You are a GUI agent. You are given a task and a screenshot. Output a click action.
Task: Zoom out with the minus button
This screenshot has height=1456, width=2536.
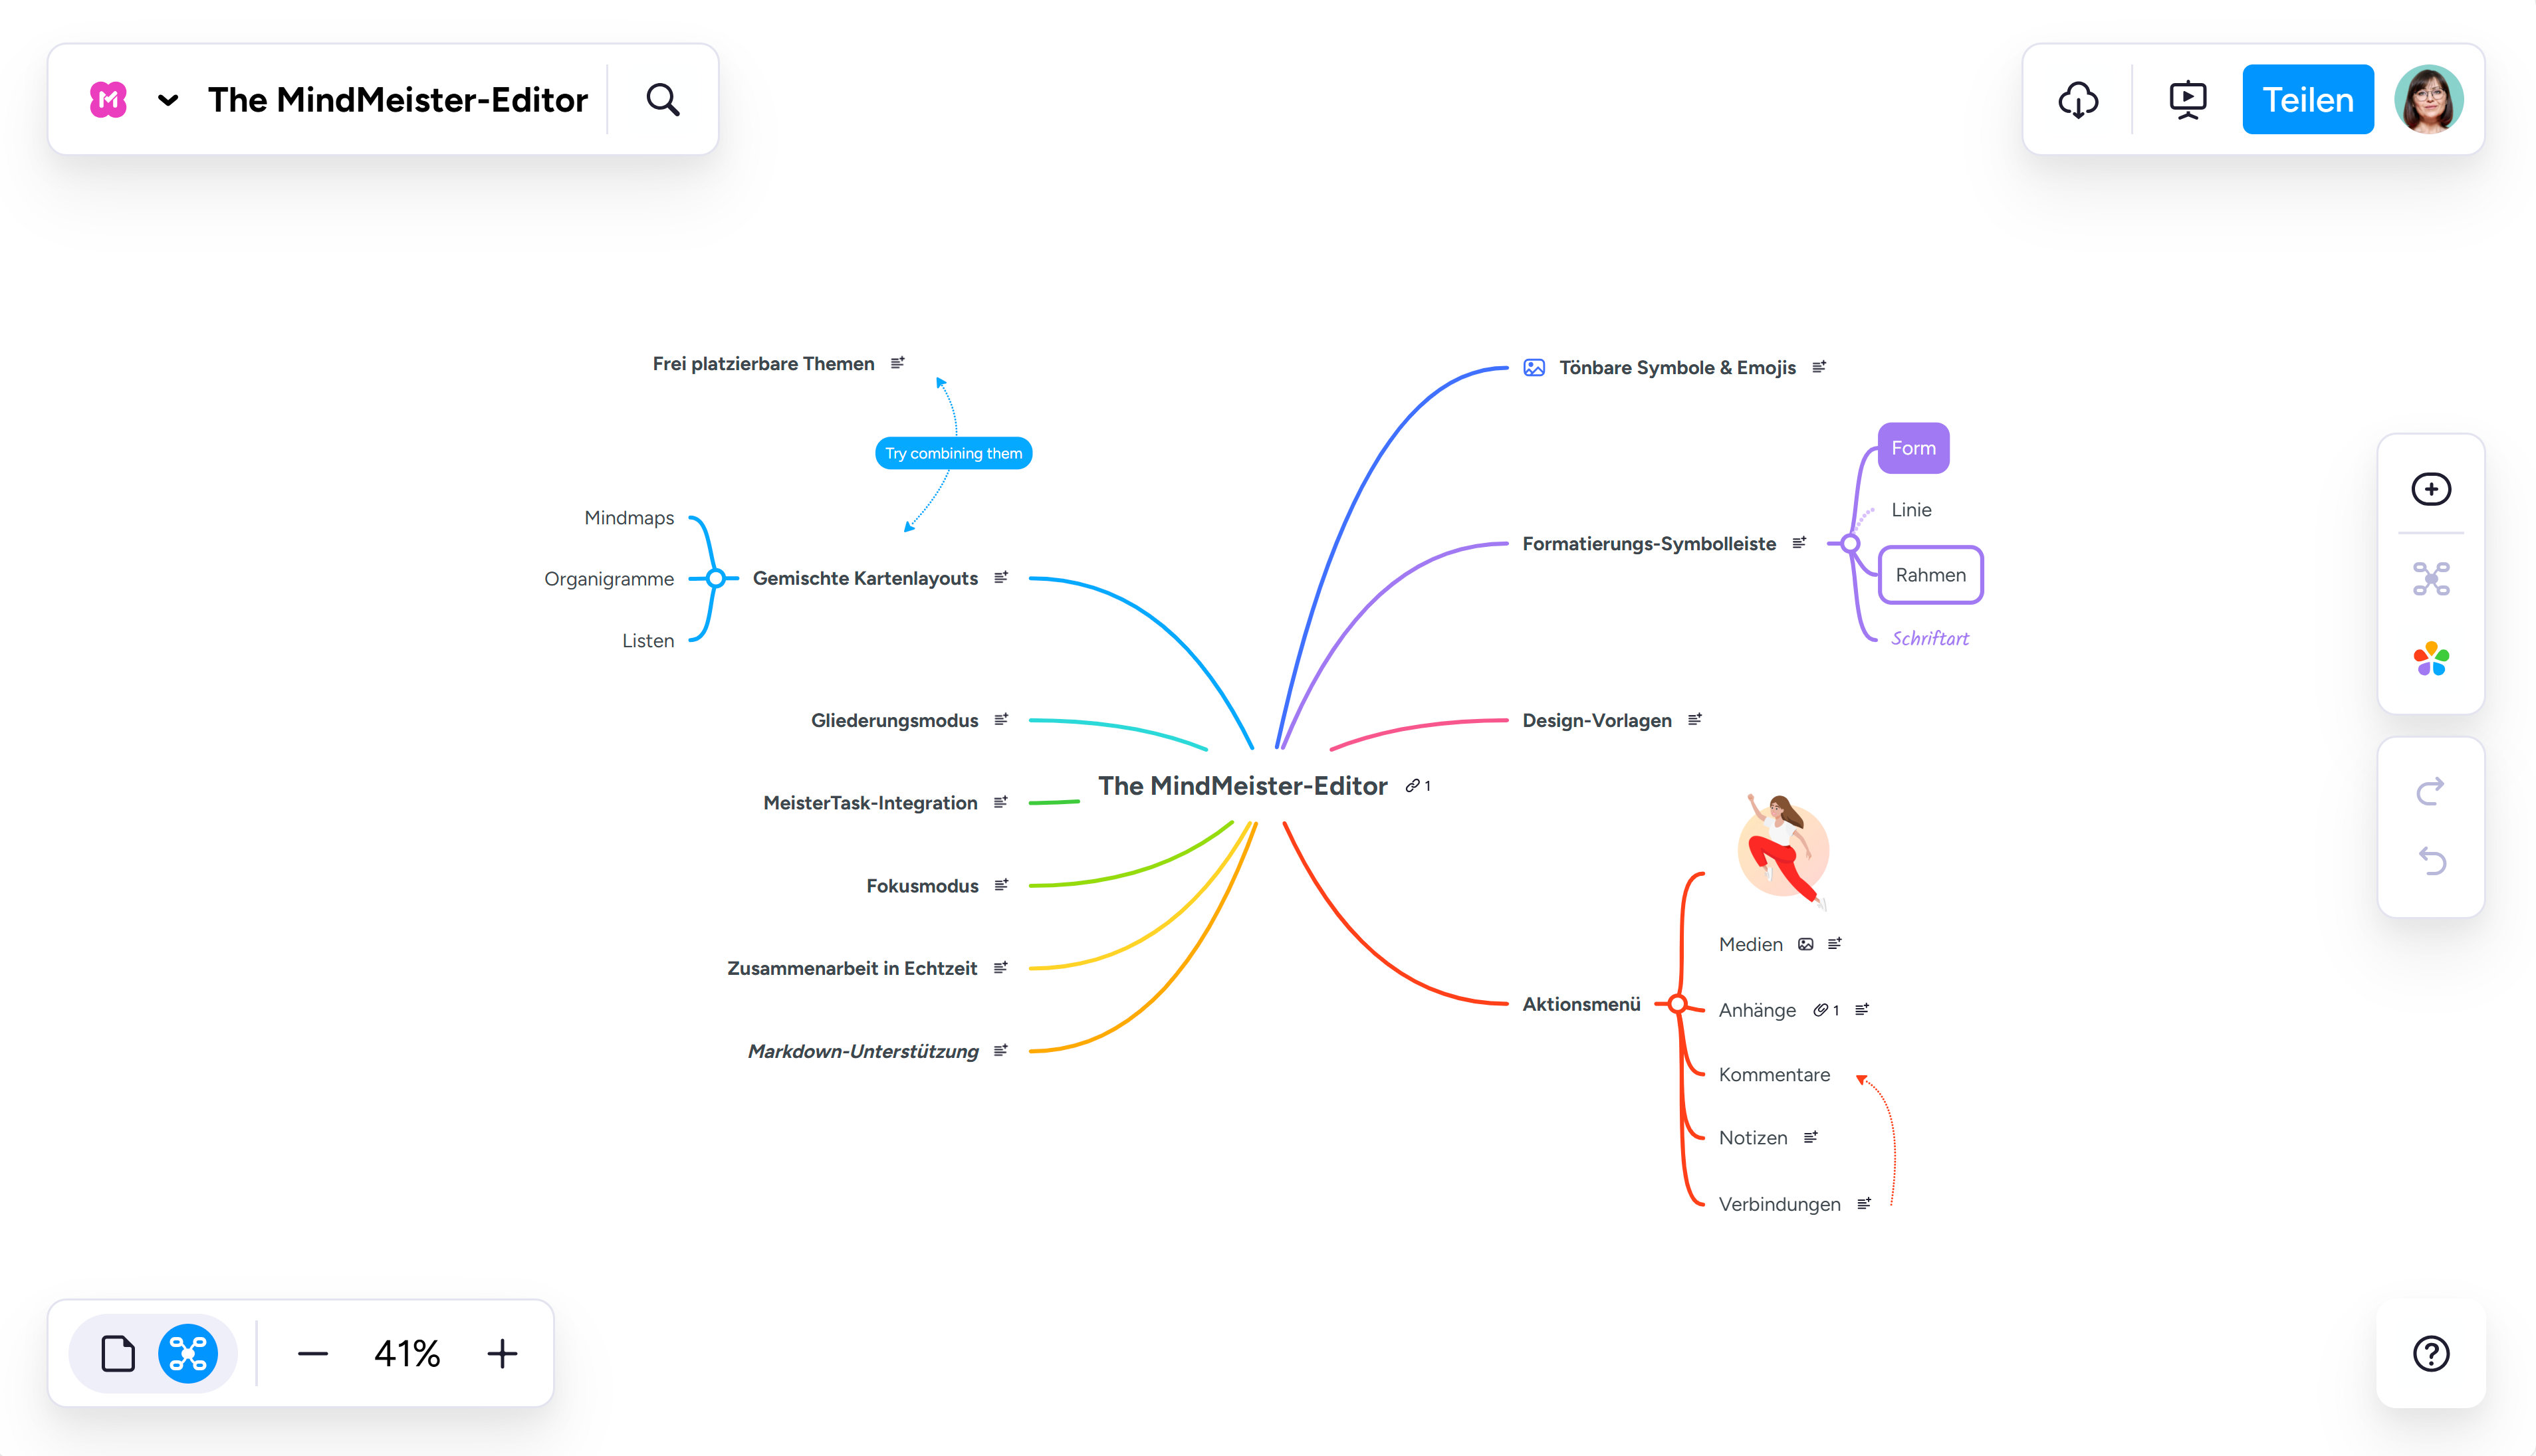pos(313,1354)
